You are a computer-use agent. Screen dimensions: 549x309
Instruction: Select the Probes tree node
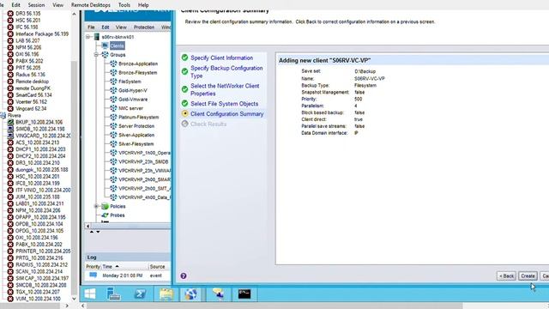coord(118,215)
